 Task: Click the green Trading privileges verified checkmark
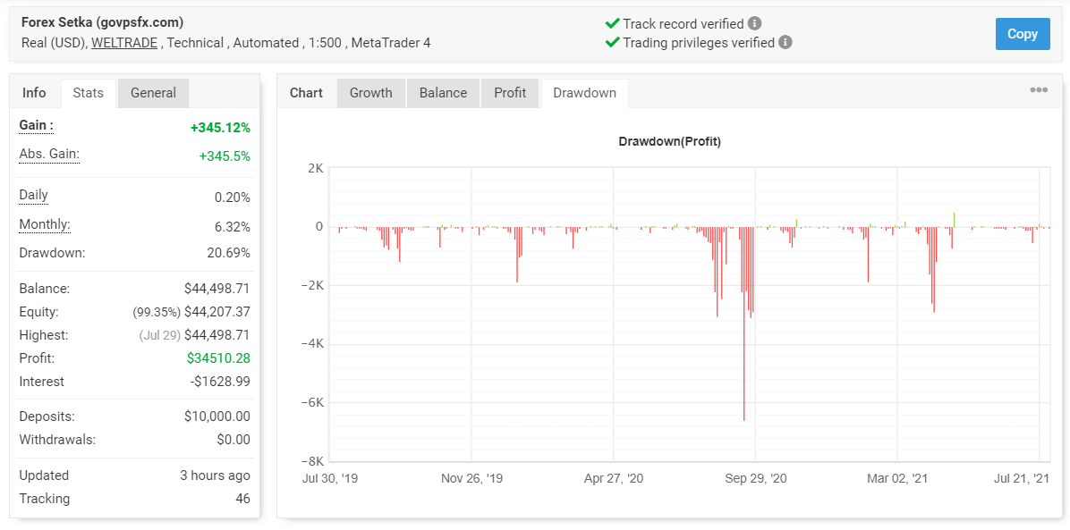tap(612, 42)
